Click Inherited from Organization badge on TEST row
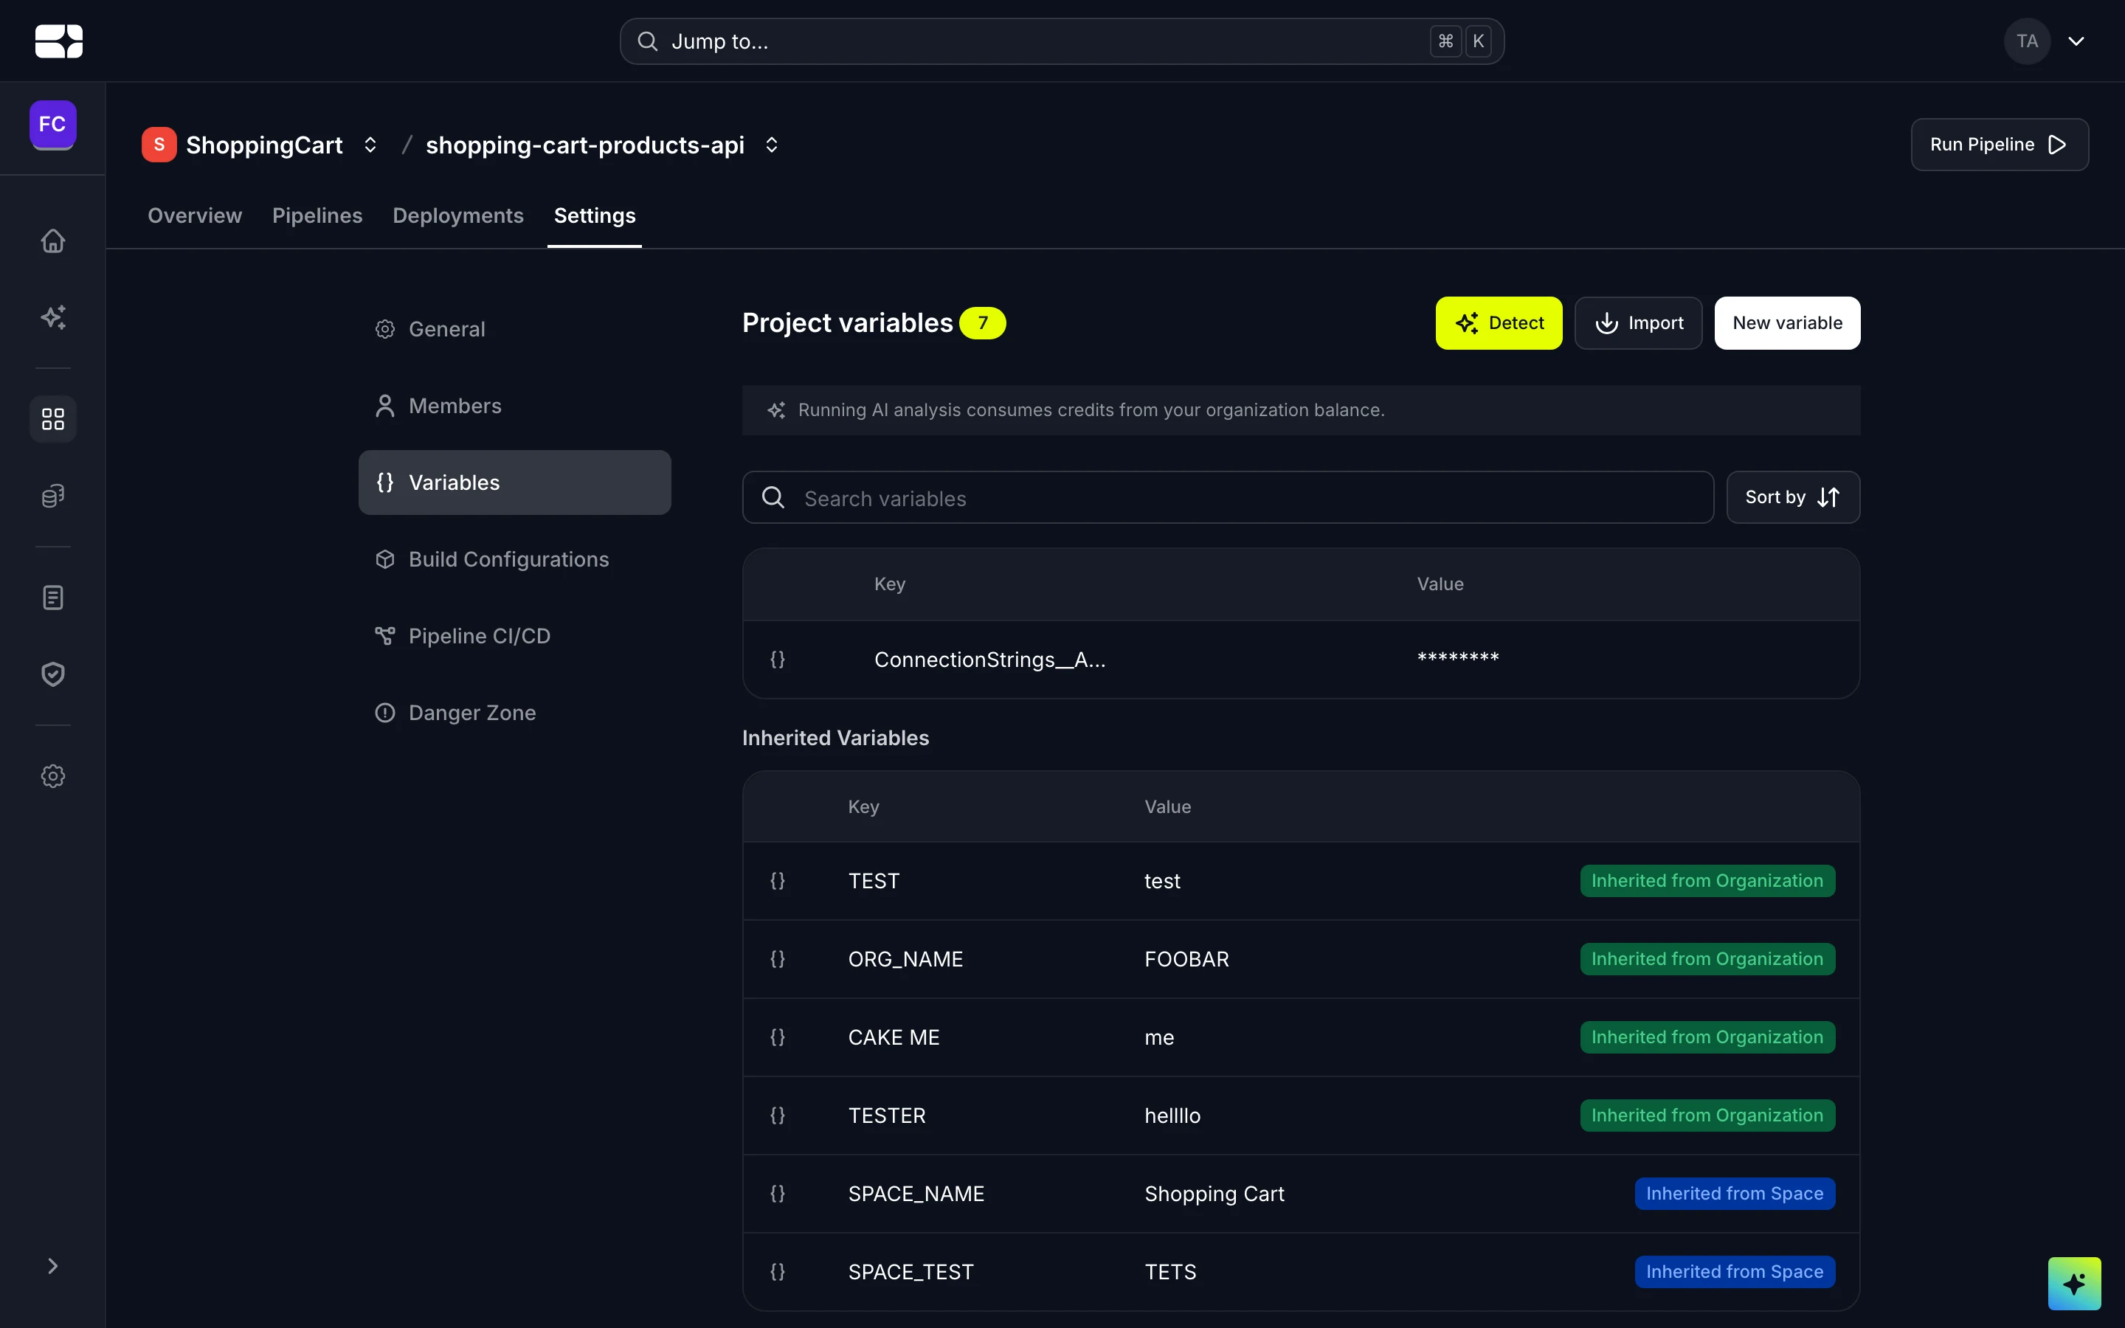Screen dimensions: 2125x1328 (1707, 881)
